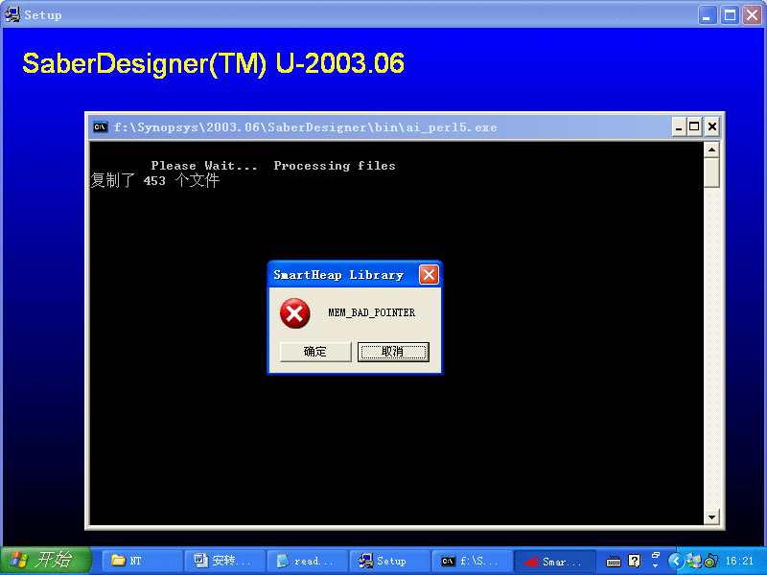This screenshot has height=575, width=767.
Task: Click the keyboard language bar icon
Action: pos(614,562)
